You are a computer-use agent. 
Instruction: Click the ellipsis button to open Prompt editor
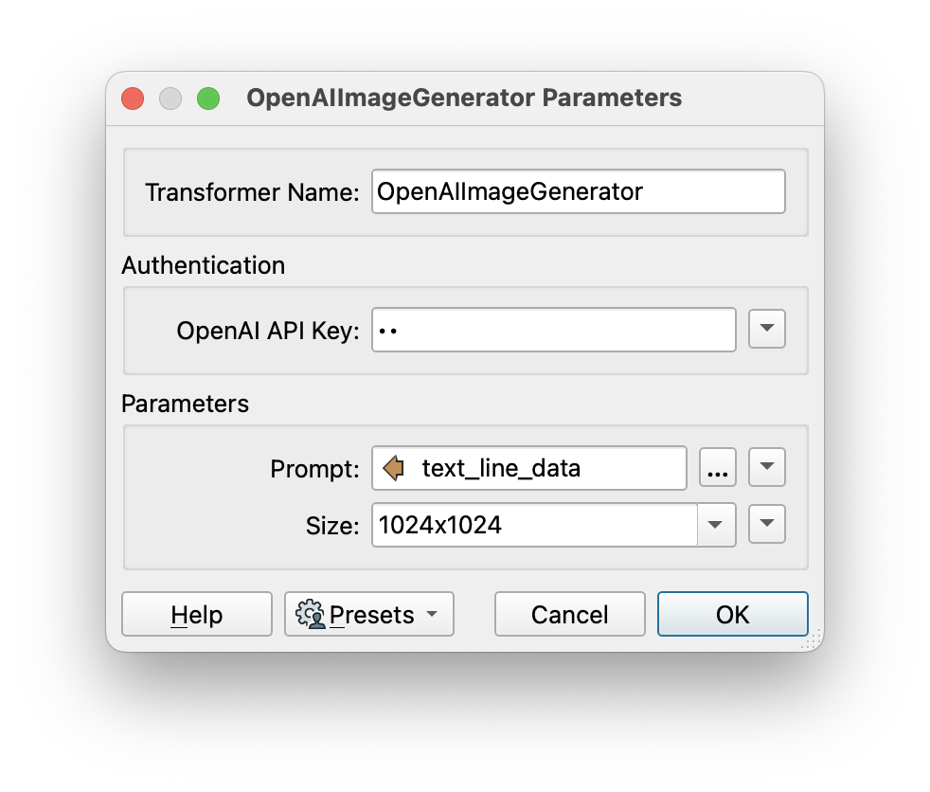pyautogui.click(x=717, y=467)
